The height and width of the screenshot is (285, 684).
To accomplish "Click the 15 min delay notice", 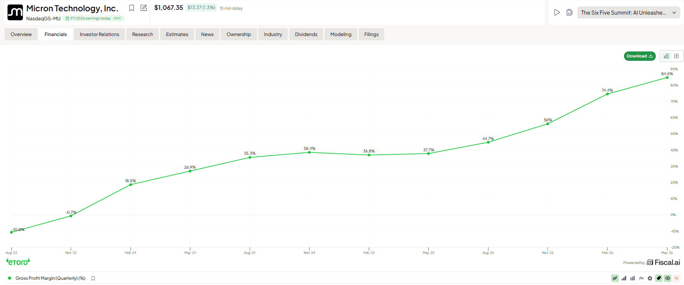I will point(231,8).
